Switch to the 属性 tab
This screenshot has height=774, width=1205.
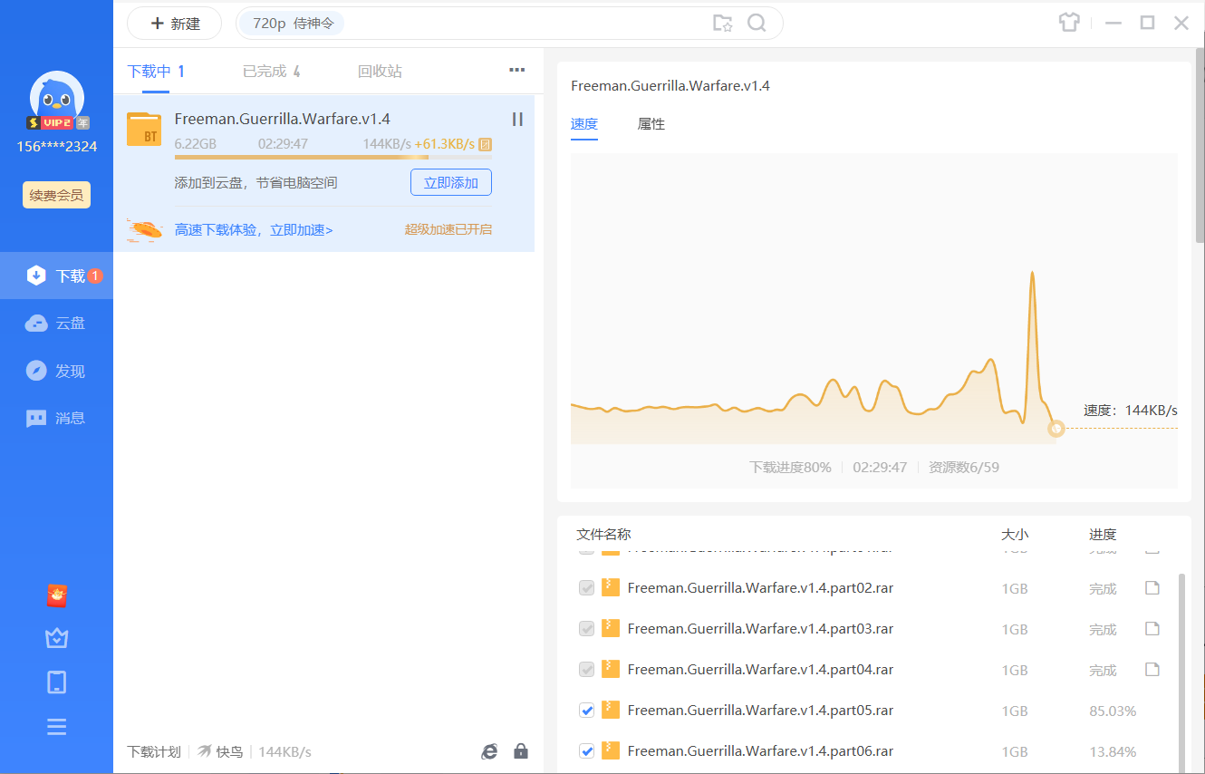(651, 124)
